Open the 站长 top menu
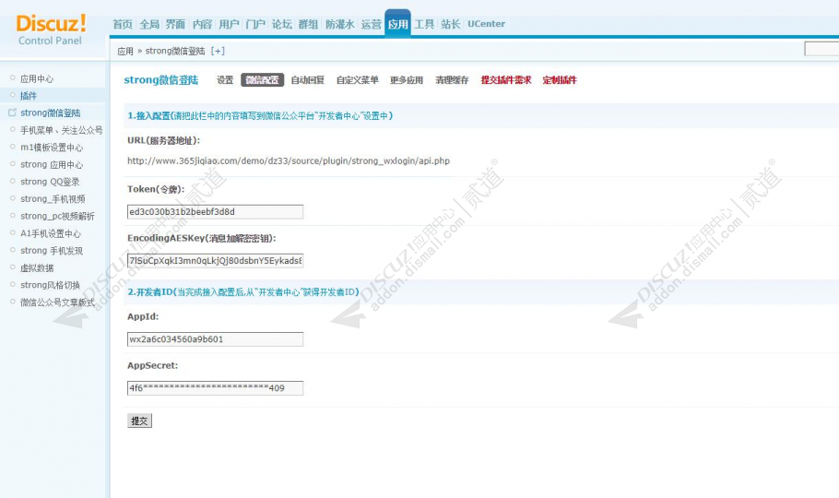 click(x=451, y=24)
